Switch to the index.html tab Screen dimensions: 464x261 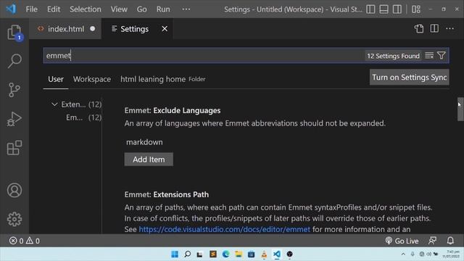click(65, 29)
